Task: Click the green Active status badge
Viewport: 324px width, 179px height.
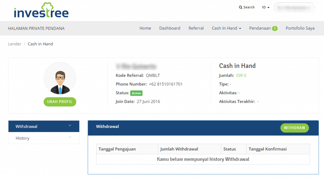Action: 136,93
